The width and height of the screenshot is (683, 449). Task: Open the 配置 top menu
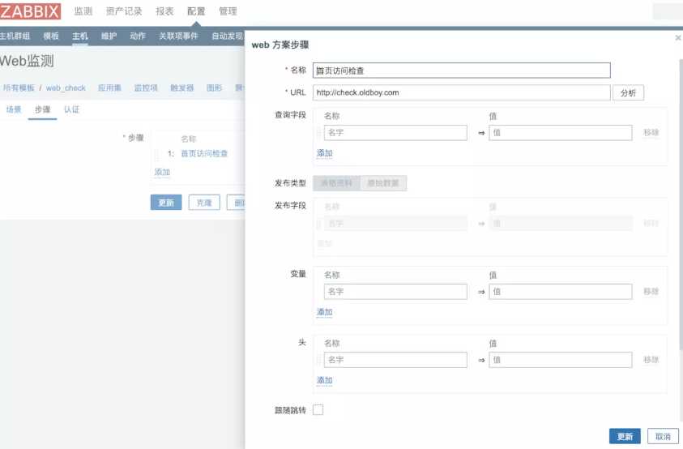pyautogui.click(x=196, y=11)
